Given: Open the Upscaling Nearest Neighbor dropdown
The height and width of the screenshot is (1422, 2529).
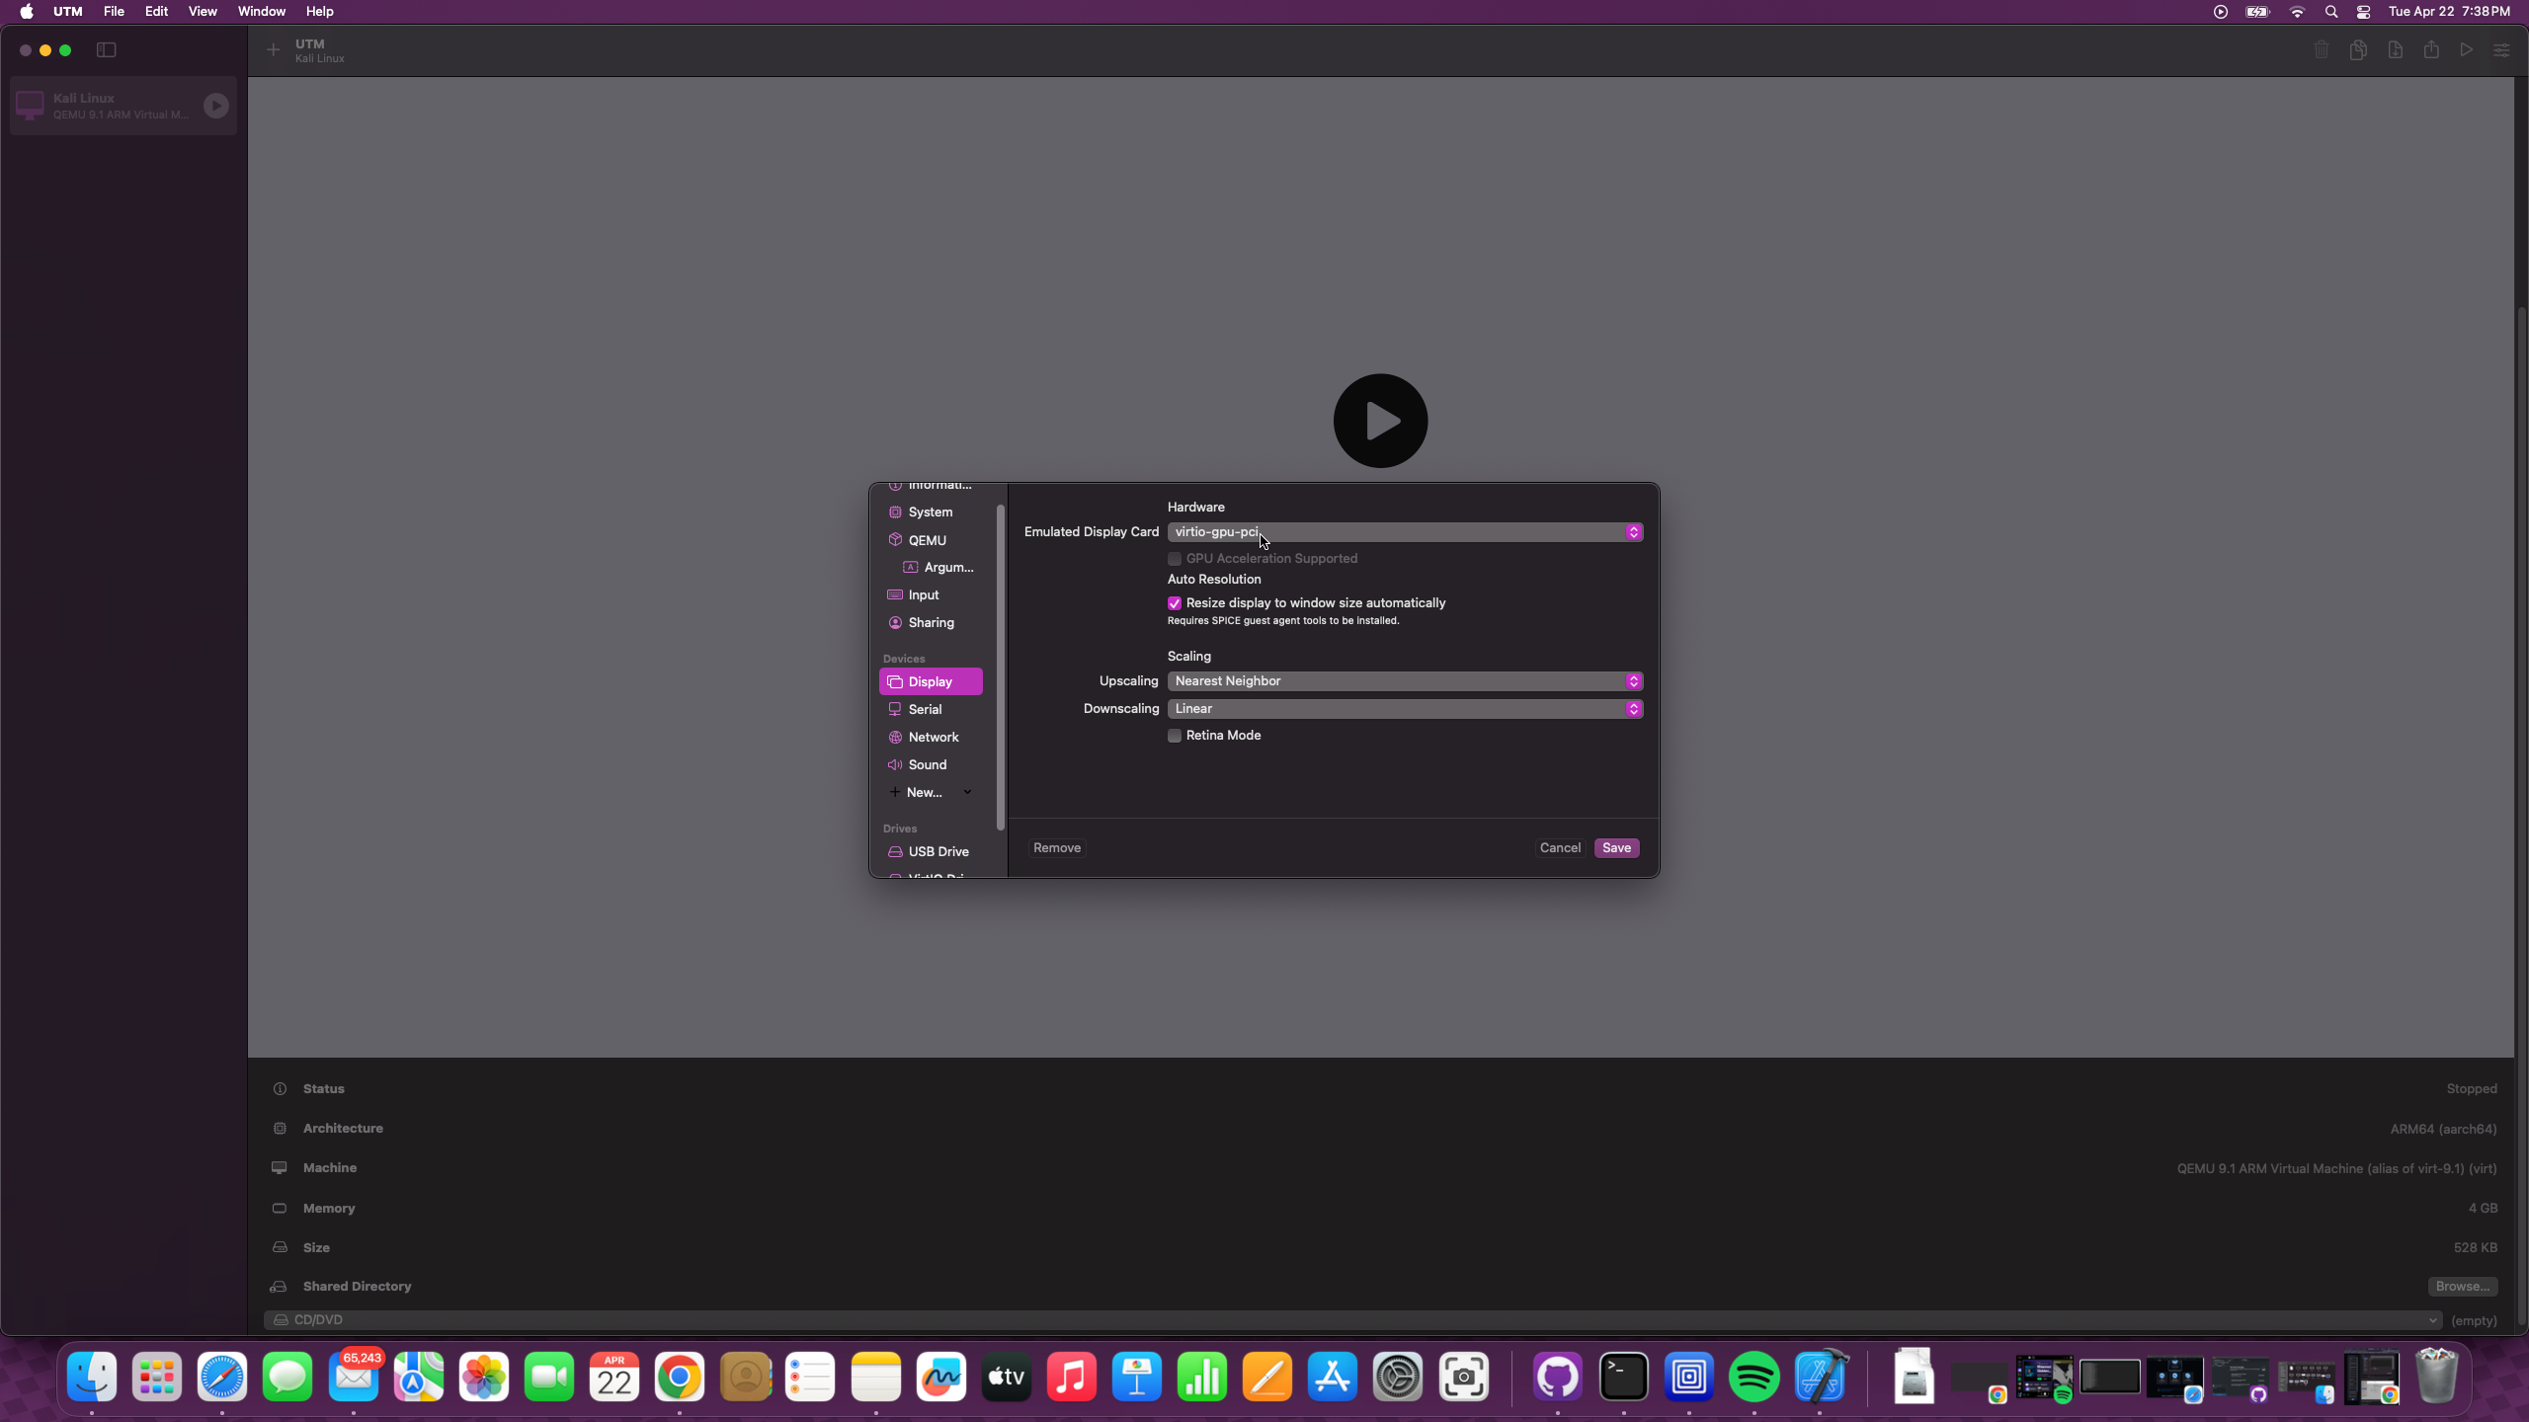Looking at the screenshot, I should 1404,681.
